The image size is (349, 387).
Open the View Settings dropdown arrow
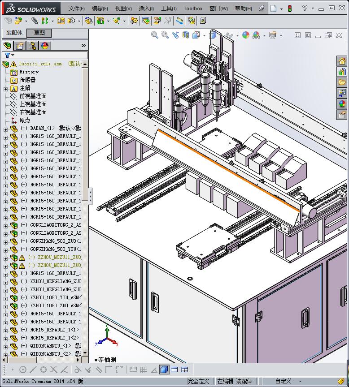(x=281, y=35)
